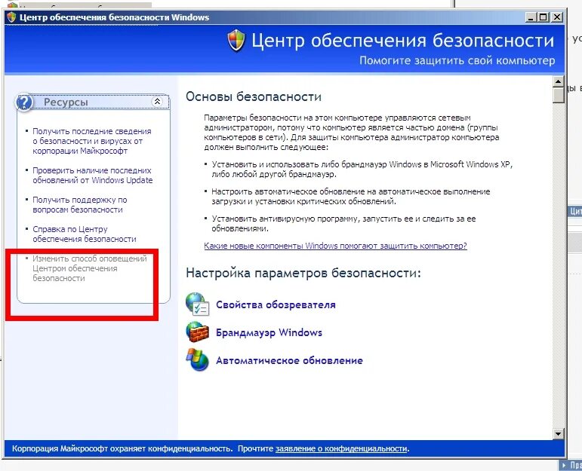Maximize the Security Center window
The height and width of the screenshot is (471, 582).
point(543,17)
